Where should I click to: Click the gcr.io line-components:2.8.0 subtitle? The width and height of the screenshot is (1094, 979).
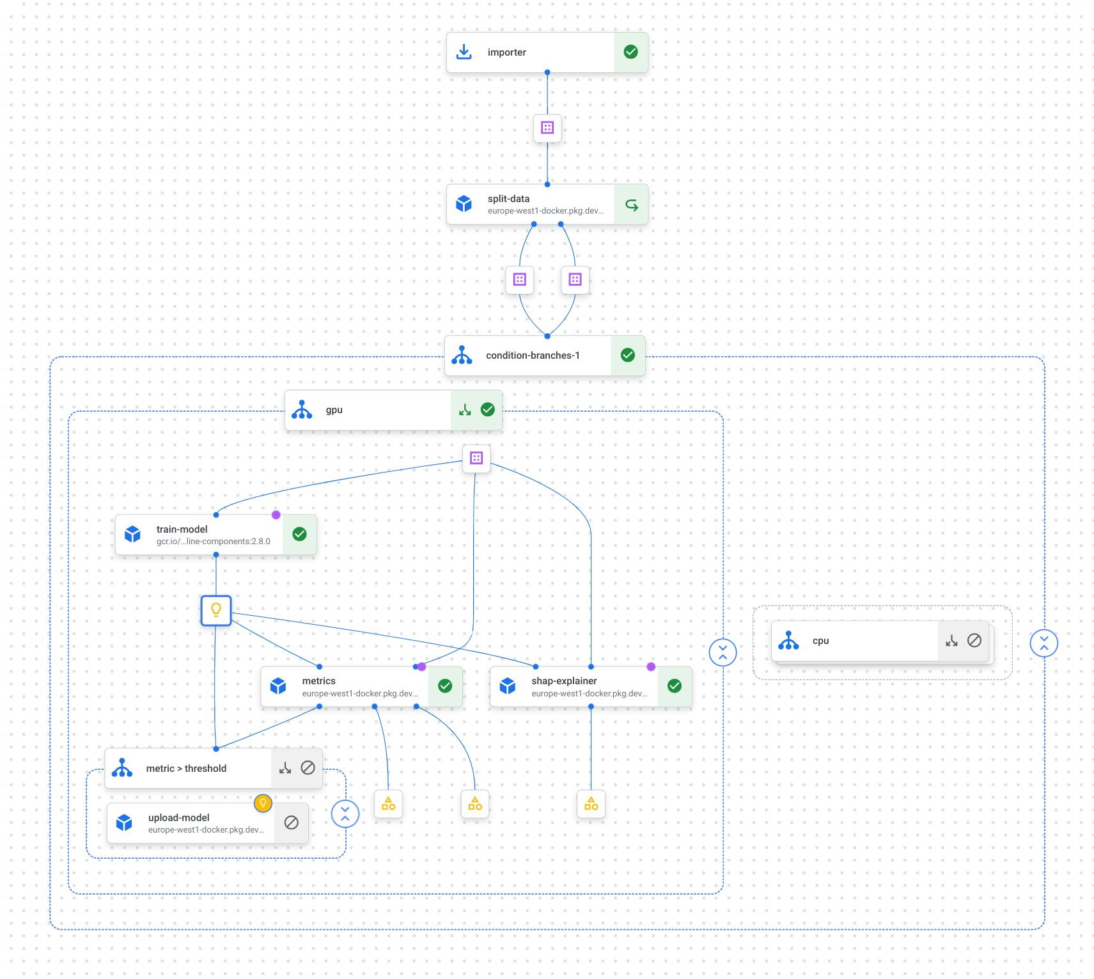click(214, 542)
